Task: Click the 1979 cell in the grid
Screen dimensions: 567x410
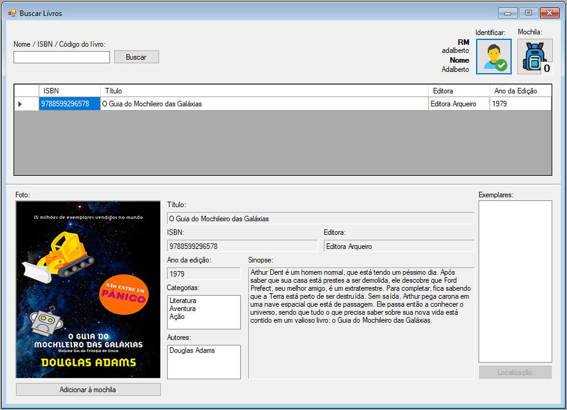Action: tap(521, 104)
